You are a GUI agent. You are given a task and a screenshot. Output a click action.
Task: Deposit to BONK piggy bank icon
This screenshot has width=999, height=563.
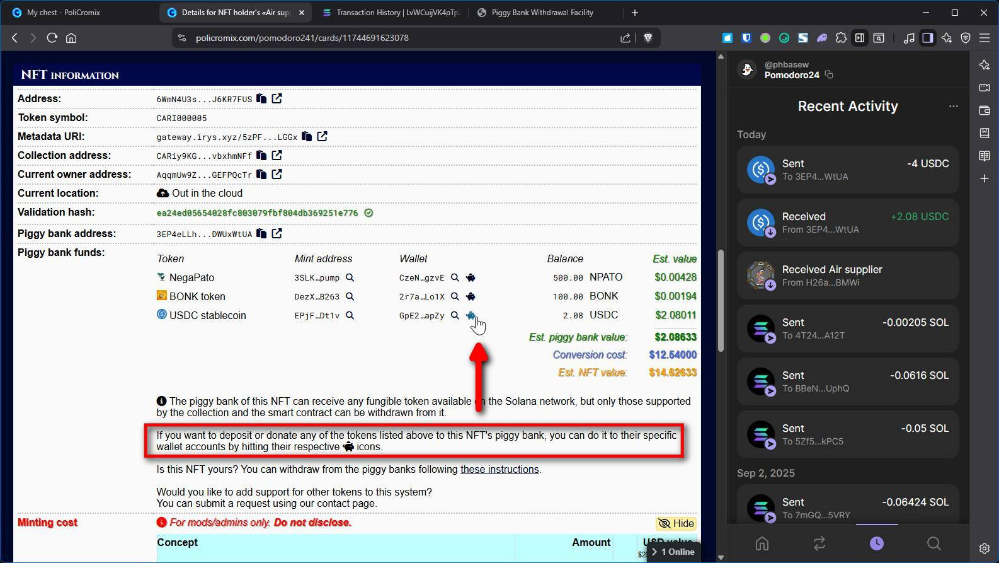(x=471, y=297)
